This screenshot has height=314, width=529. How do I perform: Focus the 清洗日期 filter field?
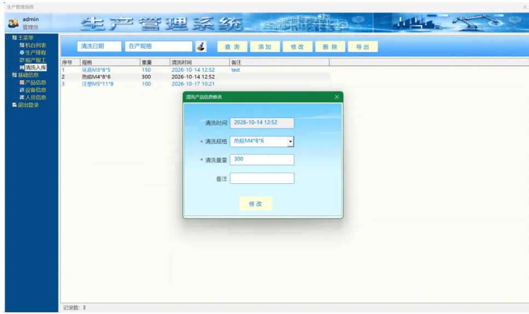pos(99,46)
